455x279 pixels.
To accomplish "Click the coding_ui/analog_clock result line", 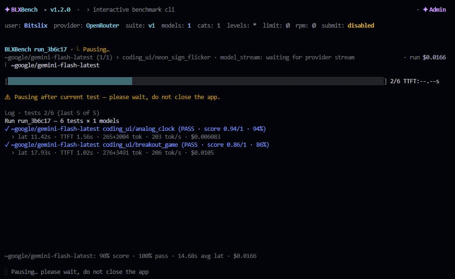I will 135,129.
